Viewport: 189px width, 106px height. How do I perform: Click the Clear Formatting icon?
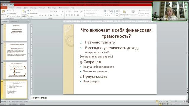(63, 12)
